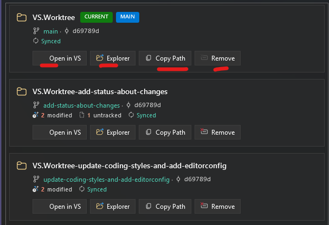Click commit icon in update-coding-styles card
The image size is (329, 225).
click(178, 179)
